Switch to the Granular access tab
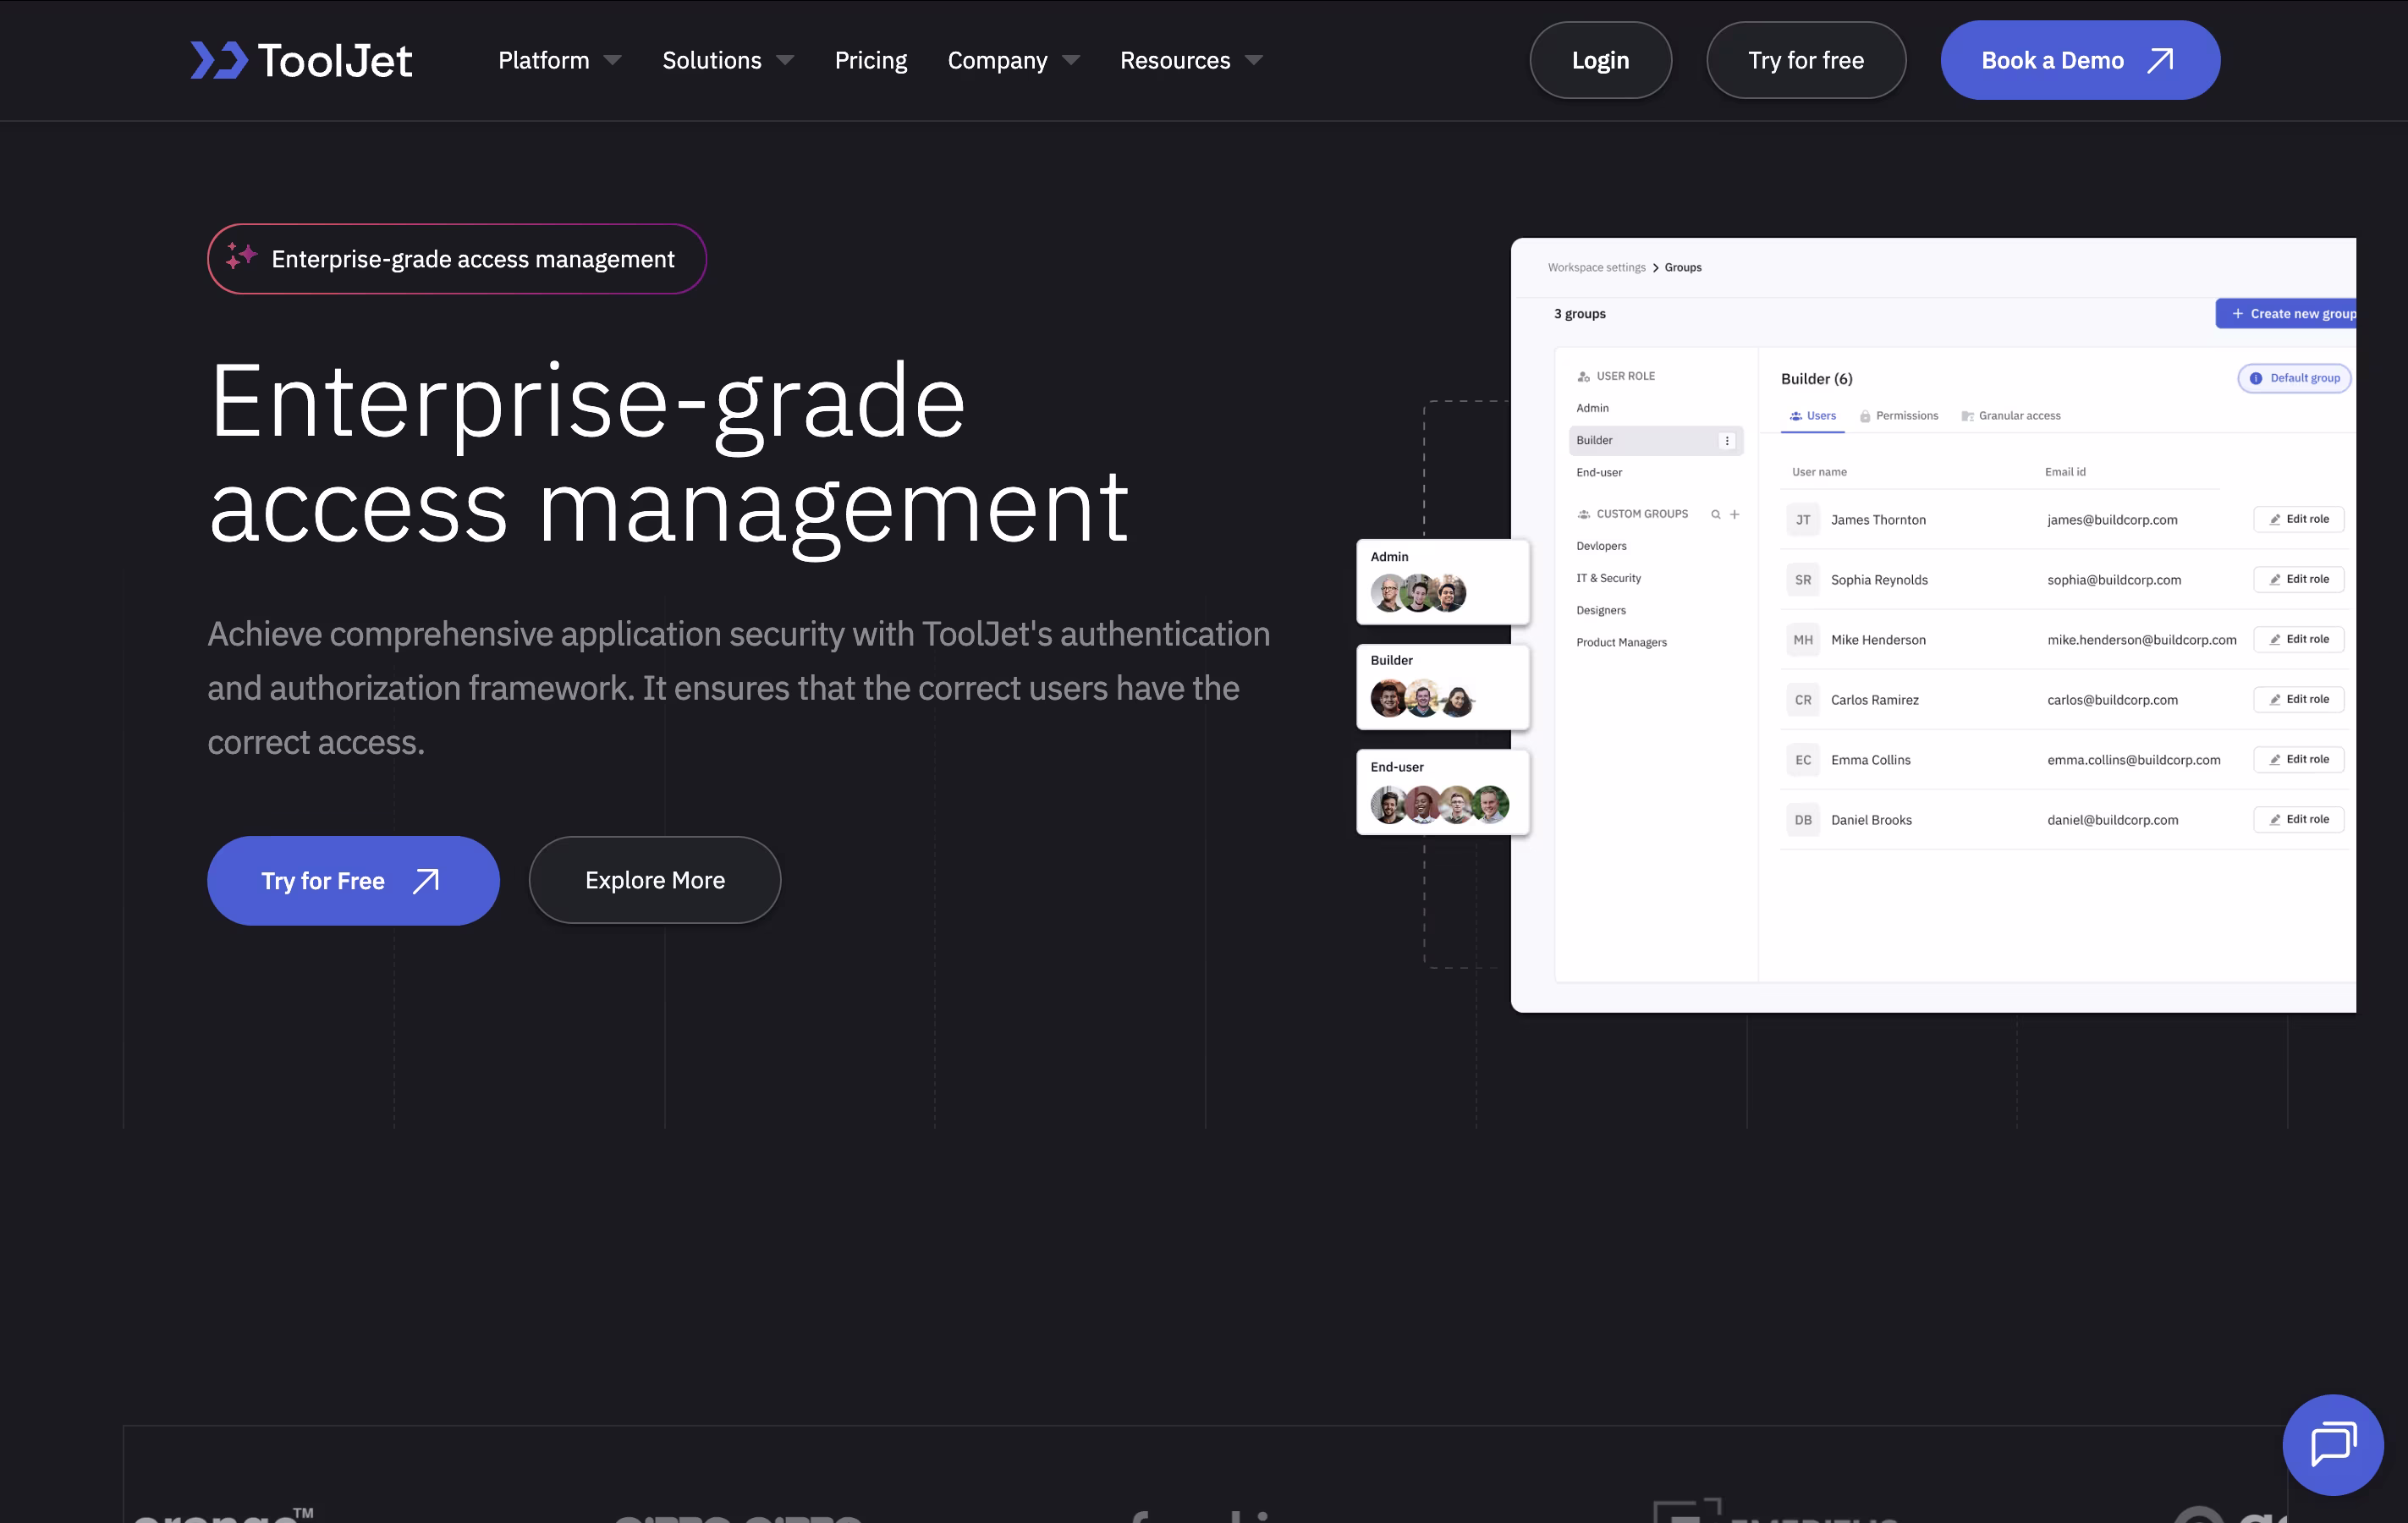2408x1523 pixels. pyautogui.click(x=2010, y=416)
